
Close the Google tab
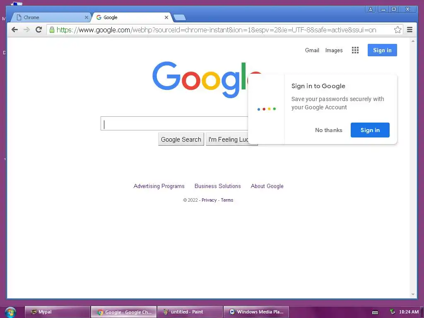166,17
